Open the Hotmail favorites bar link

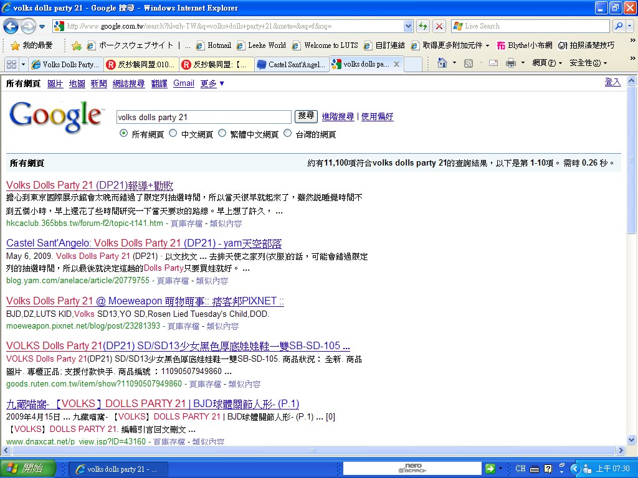214,45
